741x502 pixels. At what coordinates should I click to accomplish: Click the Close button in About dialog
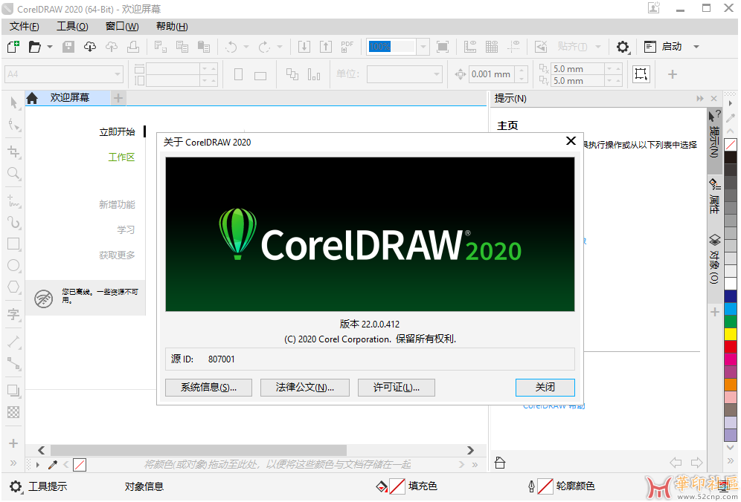tap(545, 388)
